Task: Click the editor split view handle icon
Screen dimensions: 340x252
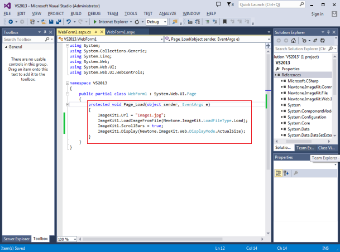Action: point(268,46)
